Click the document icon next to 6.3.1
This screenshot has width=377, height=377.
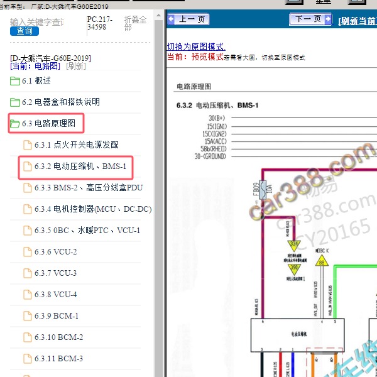(x=28, y=145)
